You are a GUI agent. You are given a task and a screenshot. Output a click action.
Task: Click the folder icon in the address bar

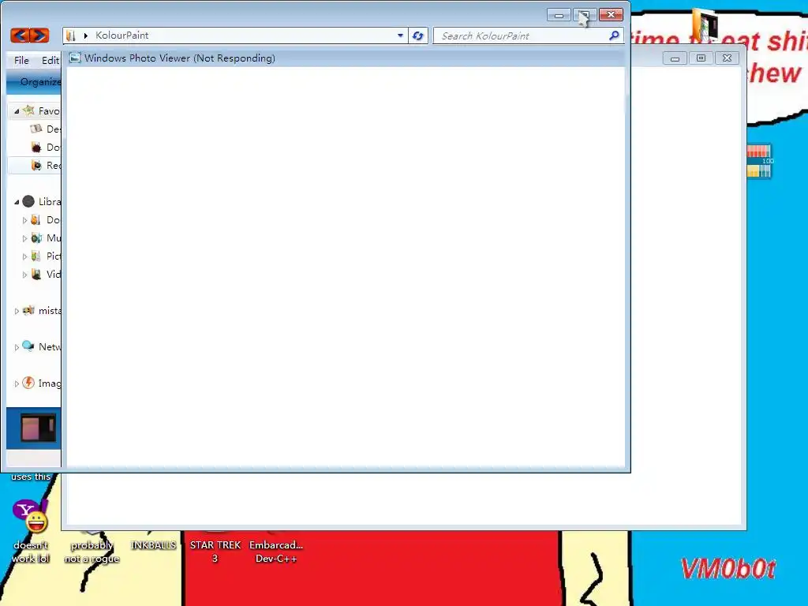click(71, 36)
